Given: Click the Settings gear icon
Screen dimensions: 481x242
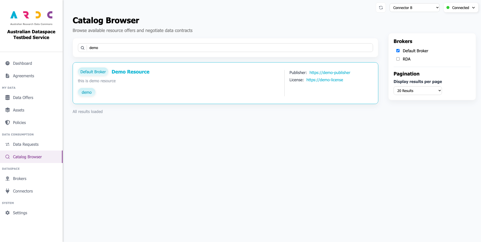Looking at the screenshot, I should [8, 213].
